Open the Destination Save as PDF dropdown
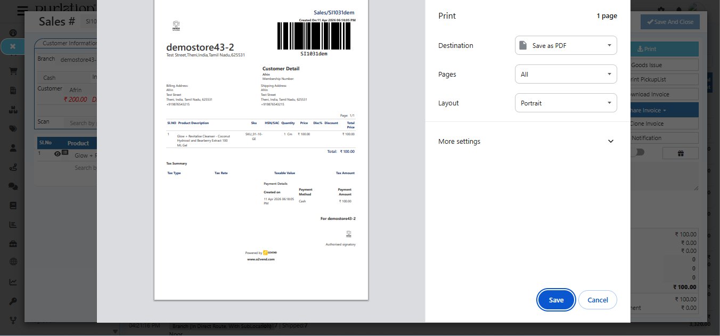Image resolution: width=720 pixels, height=336 pixels. [566, 45]
